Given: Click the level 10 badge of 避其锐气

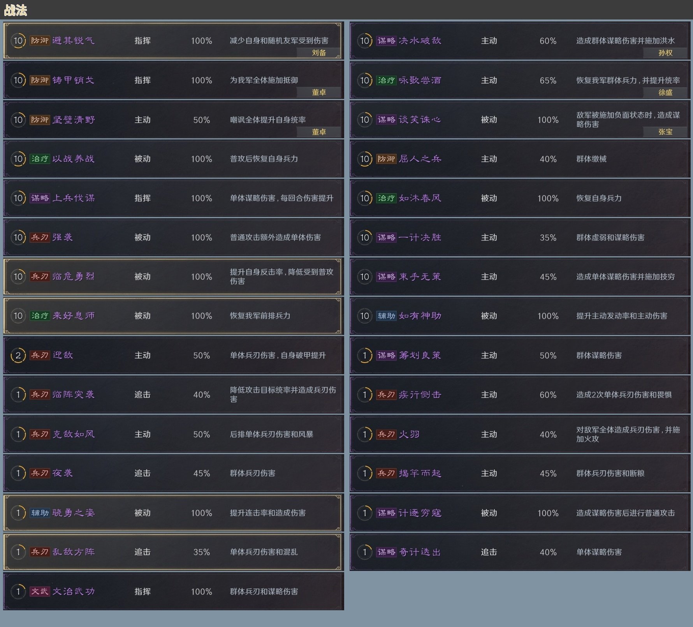Looking at the screenshot, I should (x=18, y=41).
